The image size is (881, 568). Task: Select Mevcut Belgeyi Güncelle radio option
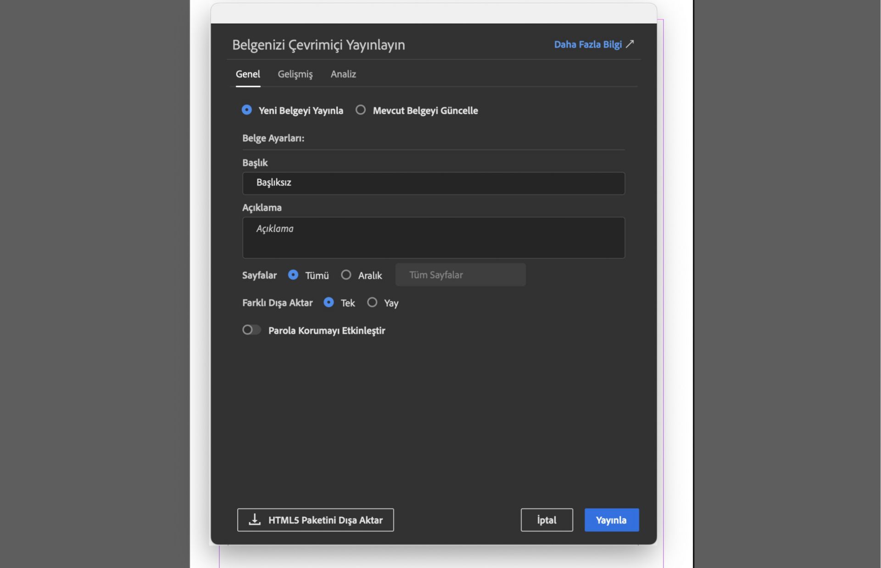[361, 110]
